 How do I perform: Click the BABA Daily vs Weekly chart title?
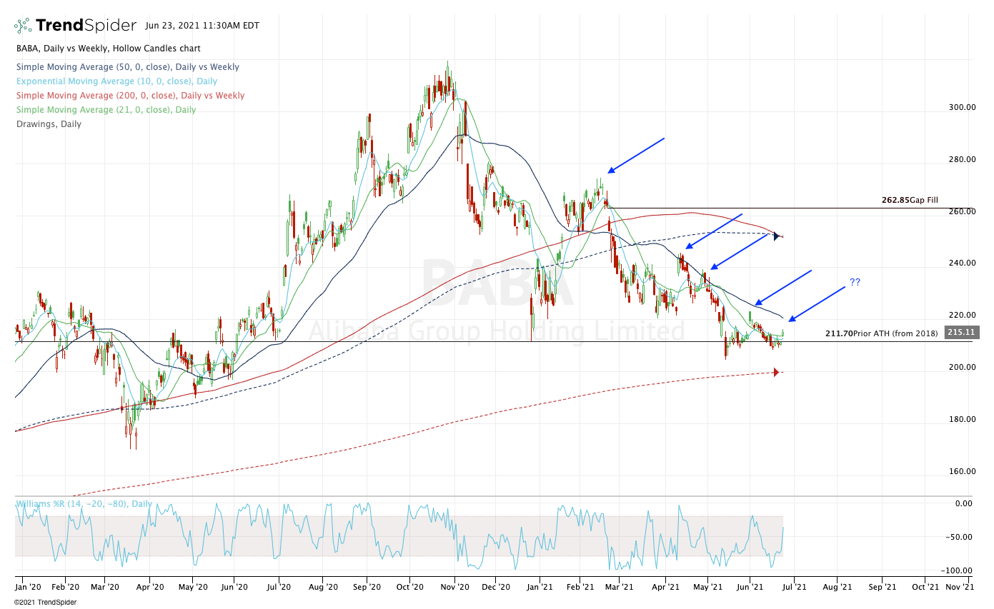coord(108,49)
